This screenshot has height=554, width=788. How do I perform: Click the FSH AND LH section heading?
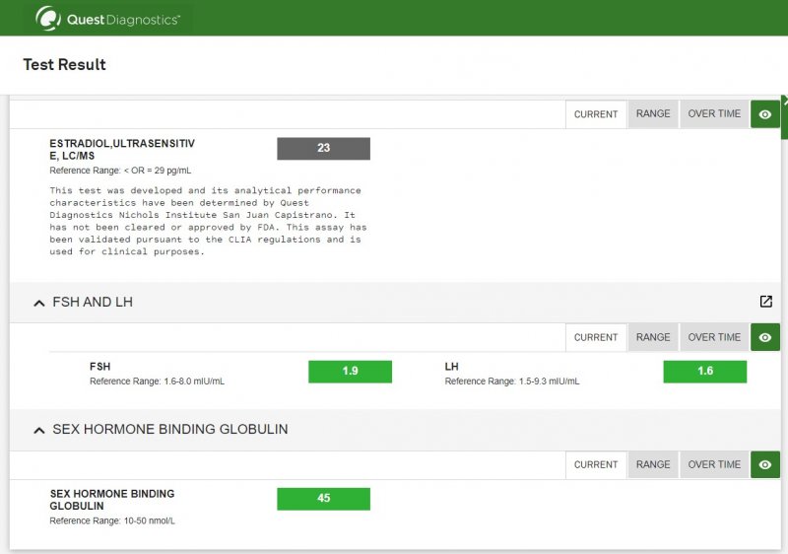pyautogui.click(x=93, y=302)
